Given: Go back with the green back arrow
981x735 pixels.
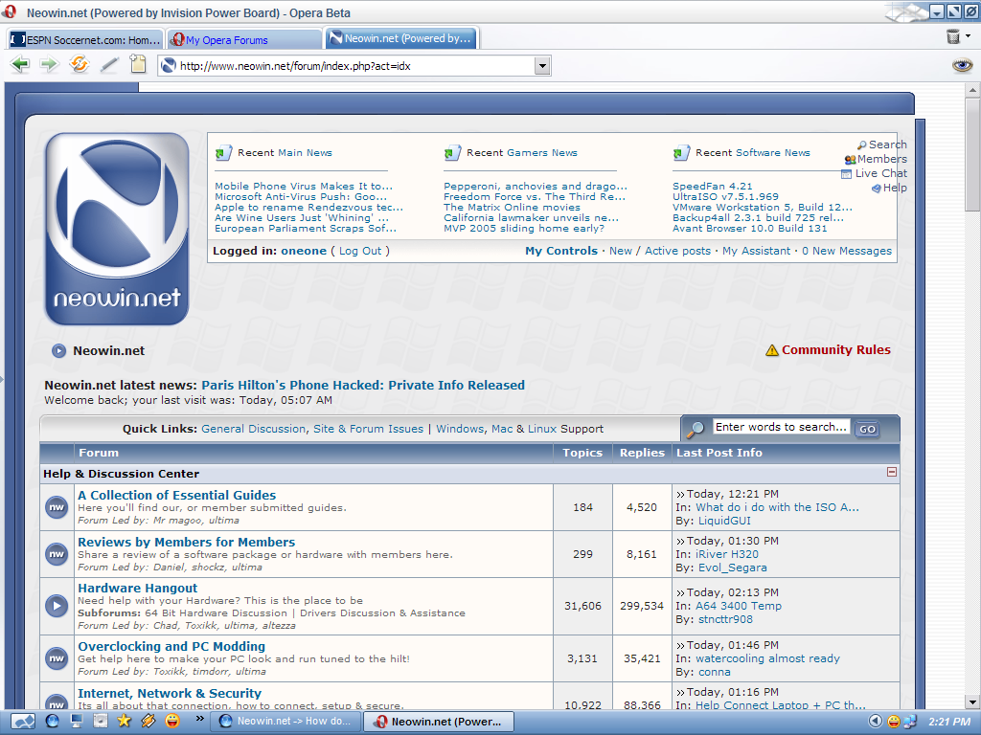Looking at the screenshot, I should pyautogui.click(x=20, y=64).
